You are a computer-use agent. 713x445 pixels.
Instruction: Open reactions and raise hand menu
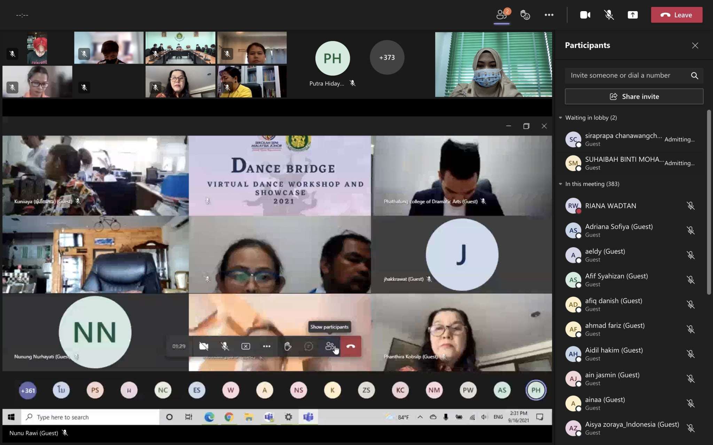pos(525,15)
